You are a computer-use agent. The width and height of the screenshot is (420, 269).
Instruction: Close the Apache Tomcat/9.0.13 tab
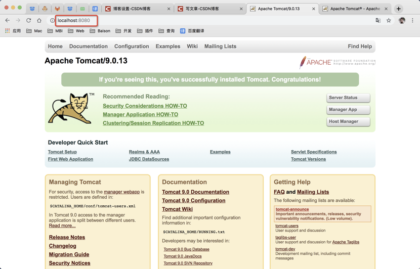[313, 9]
